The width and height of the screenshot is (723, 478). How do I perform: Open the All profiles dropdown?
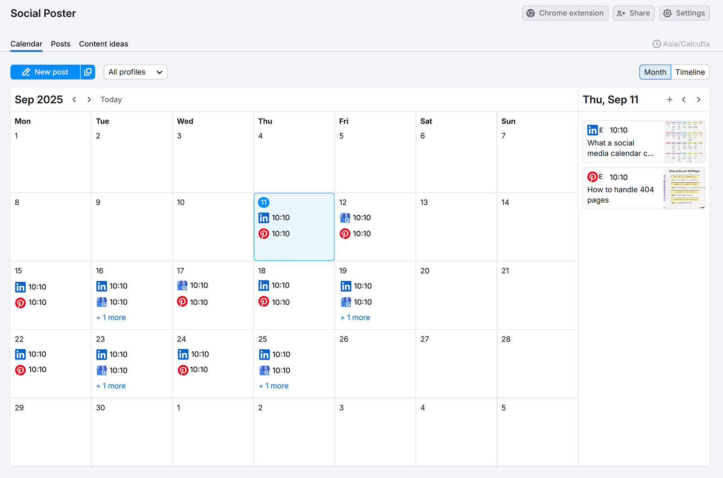point(135,72)
